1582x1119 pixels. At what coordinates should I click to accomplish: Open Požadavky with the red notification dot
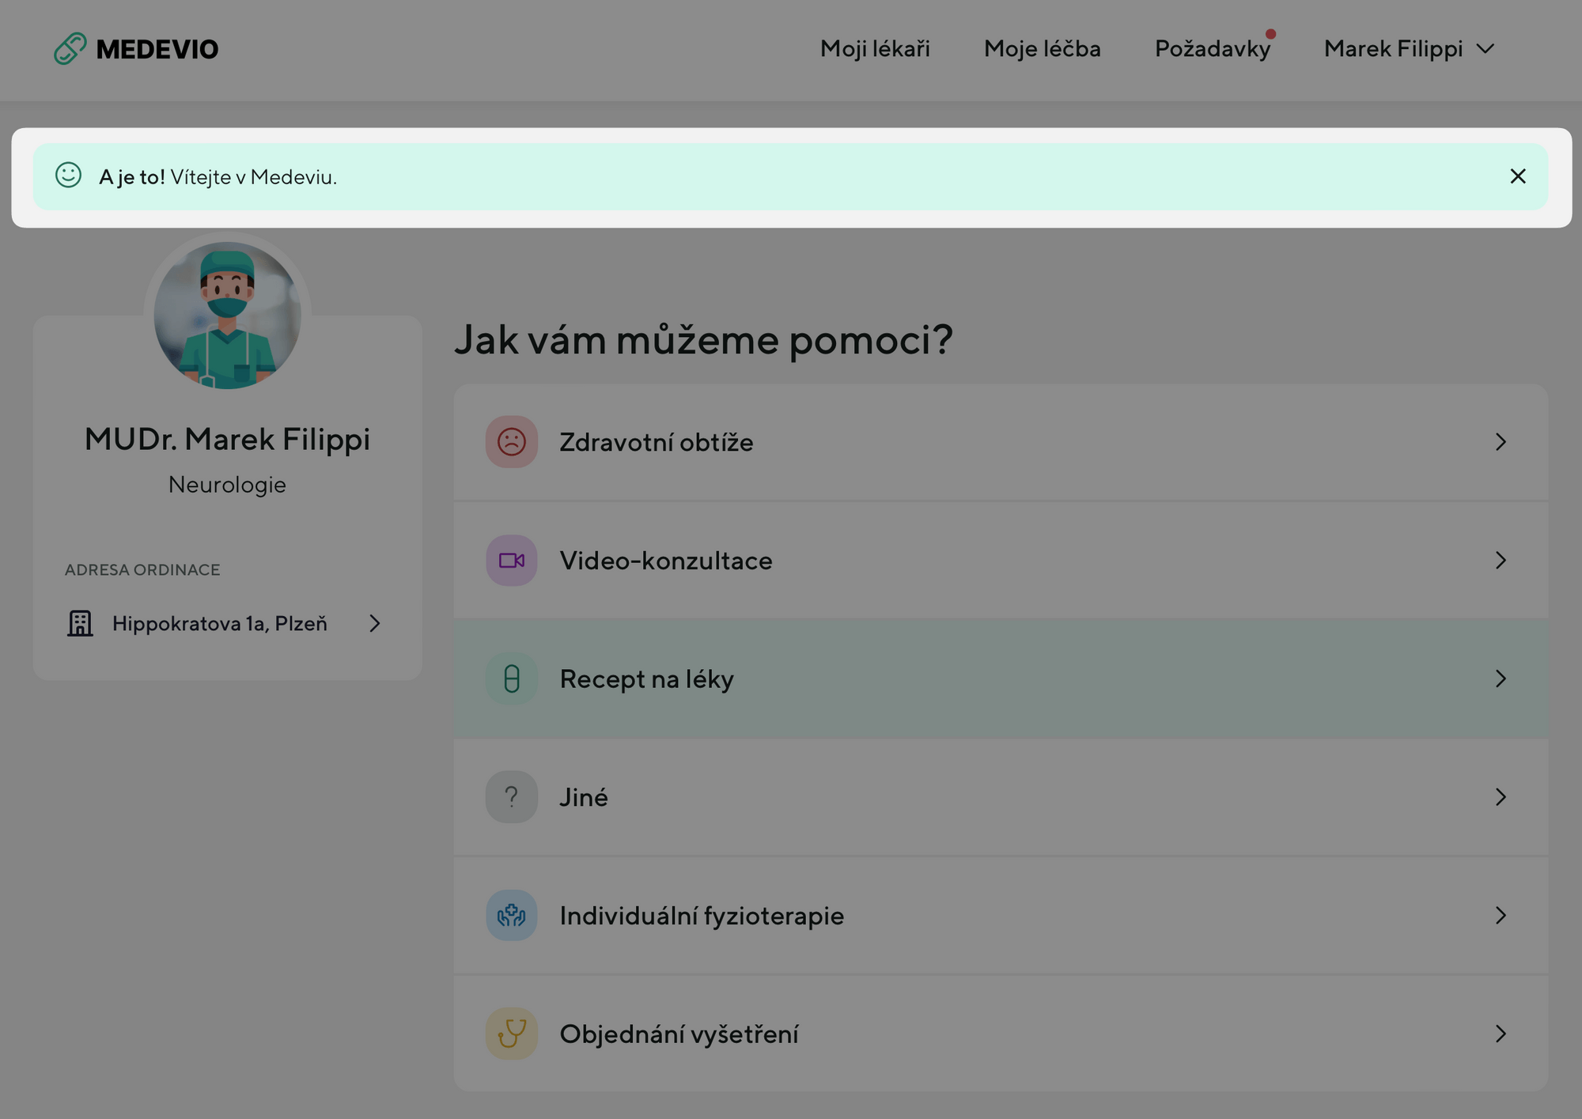[x=1212, y=49]
